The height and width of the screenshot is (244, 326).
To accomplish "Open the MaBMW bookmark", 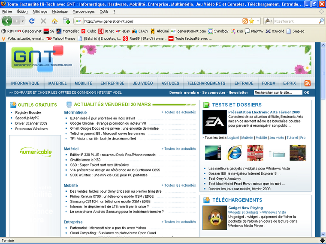I will (254, 31).
